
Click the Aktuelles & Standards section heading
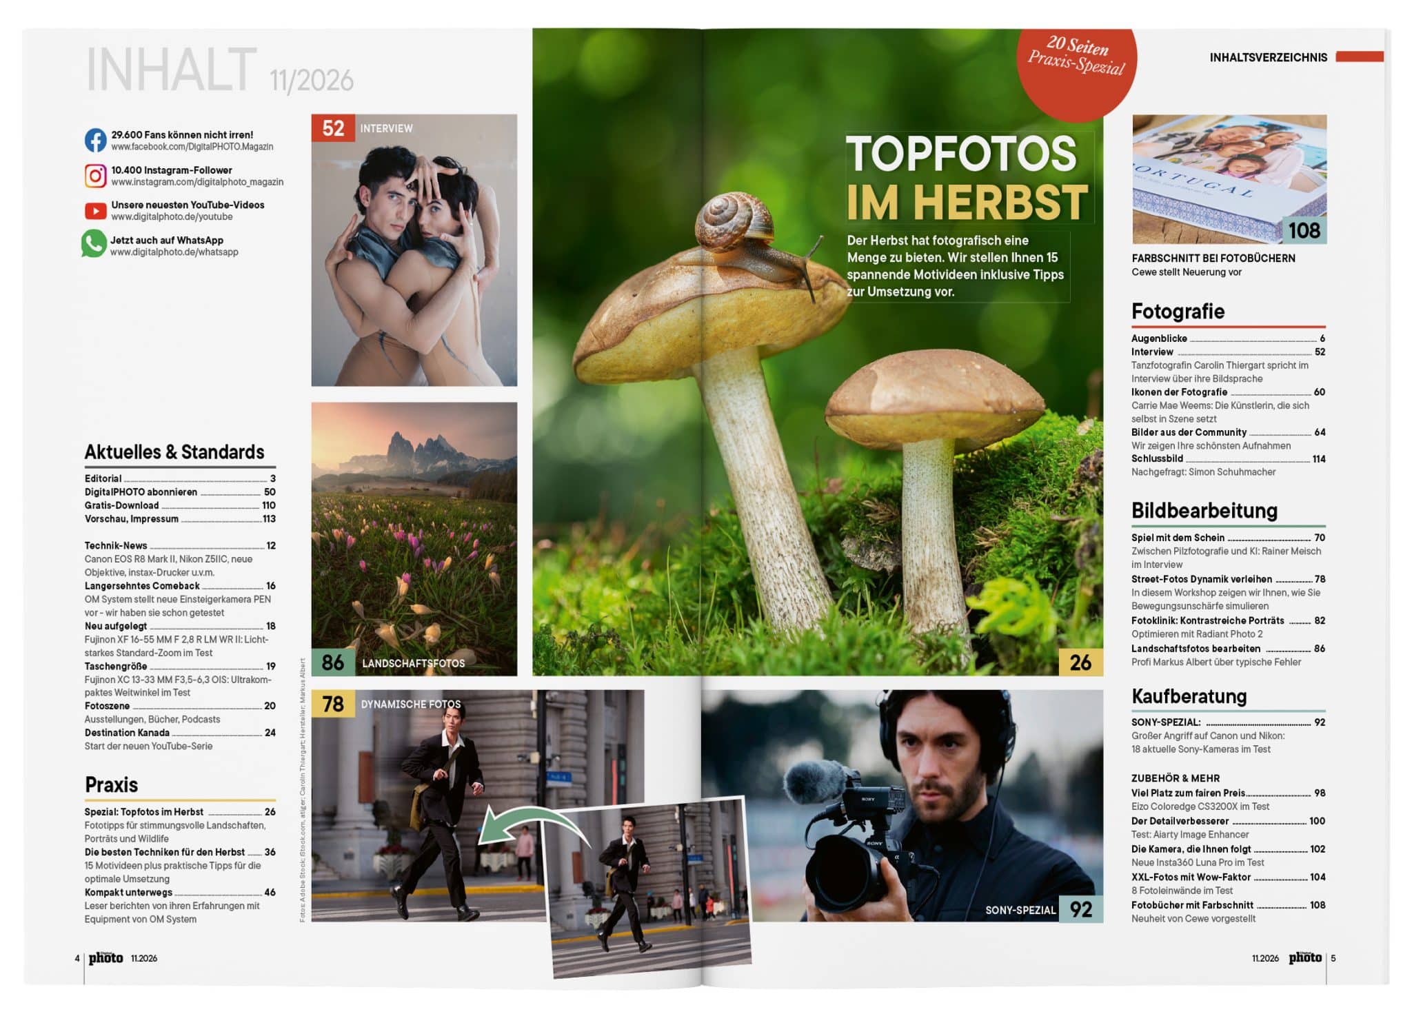174,452
